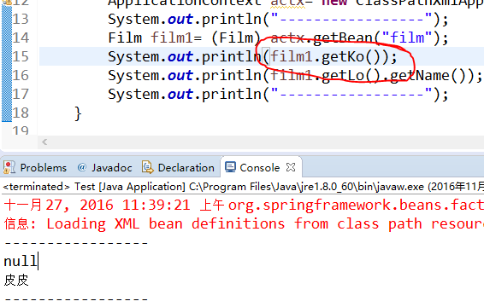Viewport: 484px width, 307px height.
Task: Click the Problems tab icon
Action: (x=9, y=167)
